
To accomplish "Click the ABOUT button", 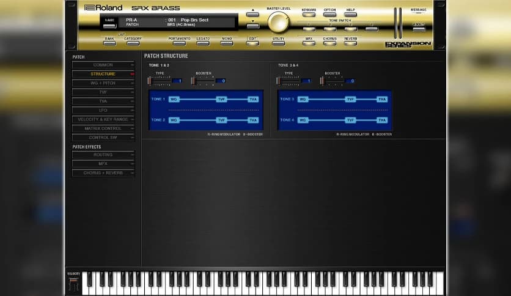I will click(x=419, y=29).
